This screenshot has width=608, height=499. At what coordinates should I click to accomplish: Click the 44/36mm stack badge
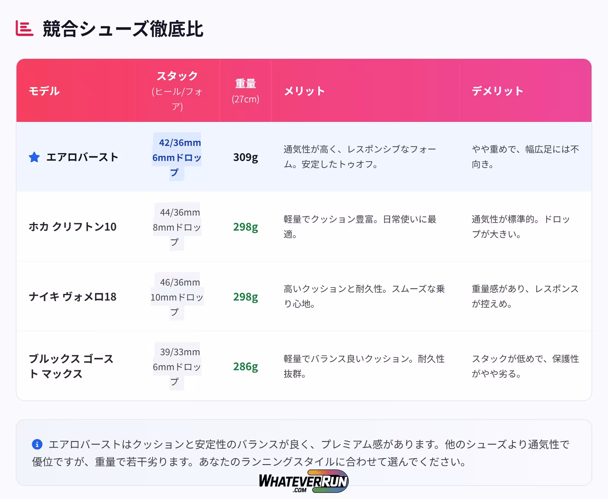pyautogui.click(x=177, y=227)
